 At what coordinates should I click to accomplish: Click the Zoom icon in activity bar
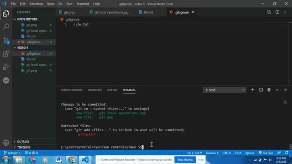(6, 80)
